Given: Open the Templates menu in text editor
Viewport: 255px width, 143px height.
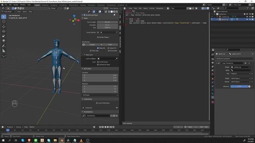Looking at the screenshot, I should click(160, 8).
